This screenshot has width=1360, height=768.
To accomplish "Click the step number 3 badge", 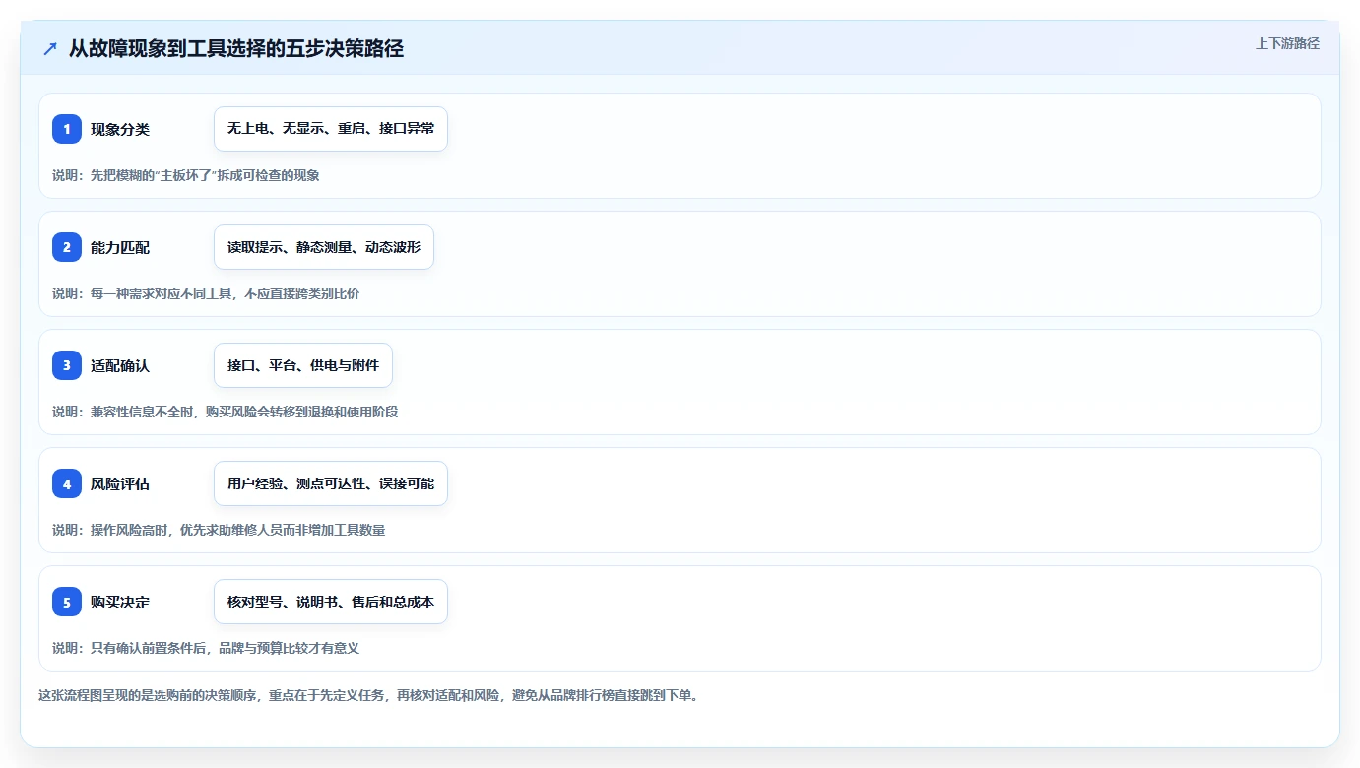I will point(67,365).
